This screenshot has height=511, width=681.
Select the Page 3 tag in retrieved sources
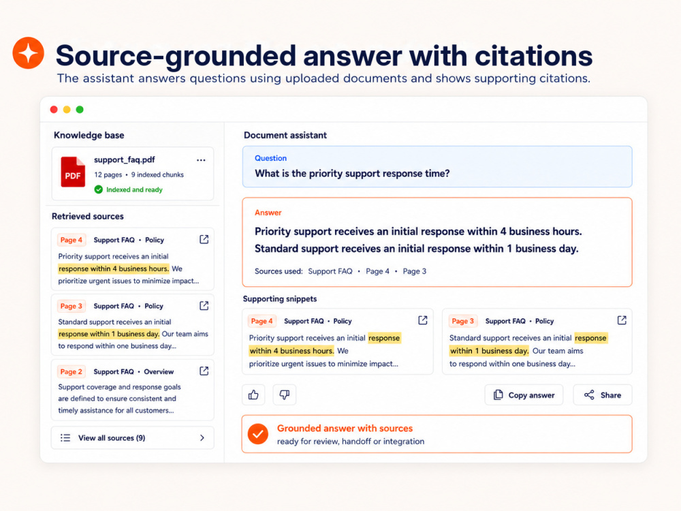click(x=72, y=306)
